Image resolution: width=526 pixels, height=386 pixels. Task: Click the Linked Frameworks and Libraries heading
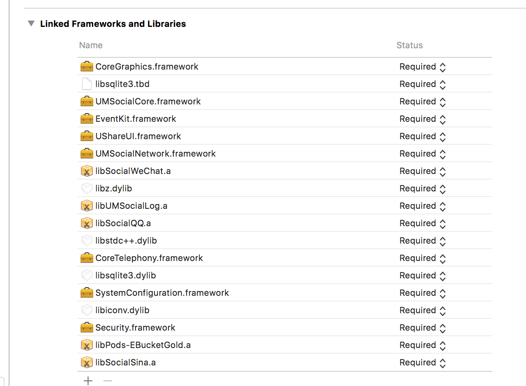[x=113, y=24]
